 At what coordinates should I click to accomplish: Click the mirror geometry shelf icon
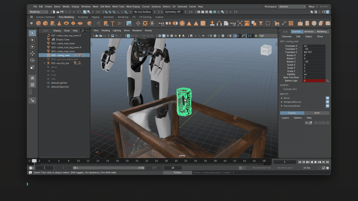[x=175, y=23]
